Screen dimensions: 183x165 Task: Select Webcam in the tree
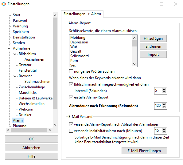point(26,109)
